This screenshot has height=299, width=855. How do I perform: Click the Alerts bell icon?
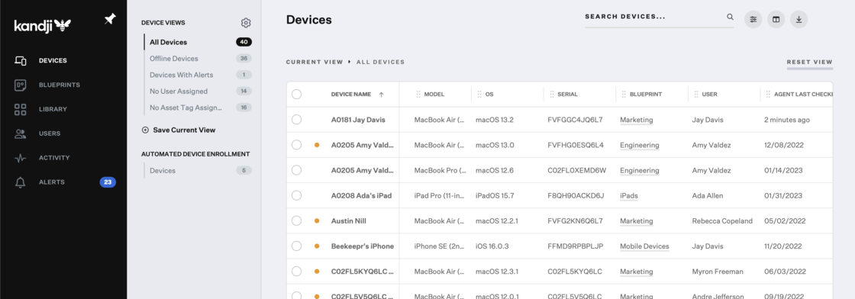click(20, 182)
